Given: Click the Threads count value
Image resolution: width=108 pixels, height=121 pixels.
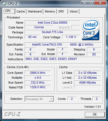Looking at the screenshot, I should (97, 99).
